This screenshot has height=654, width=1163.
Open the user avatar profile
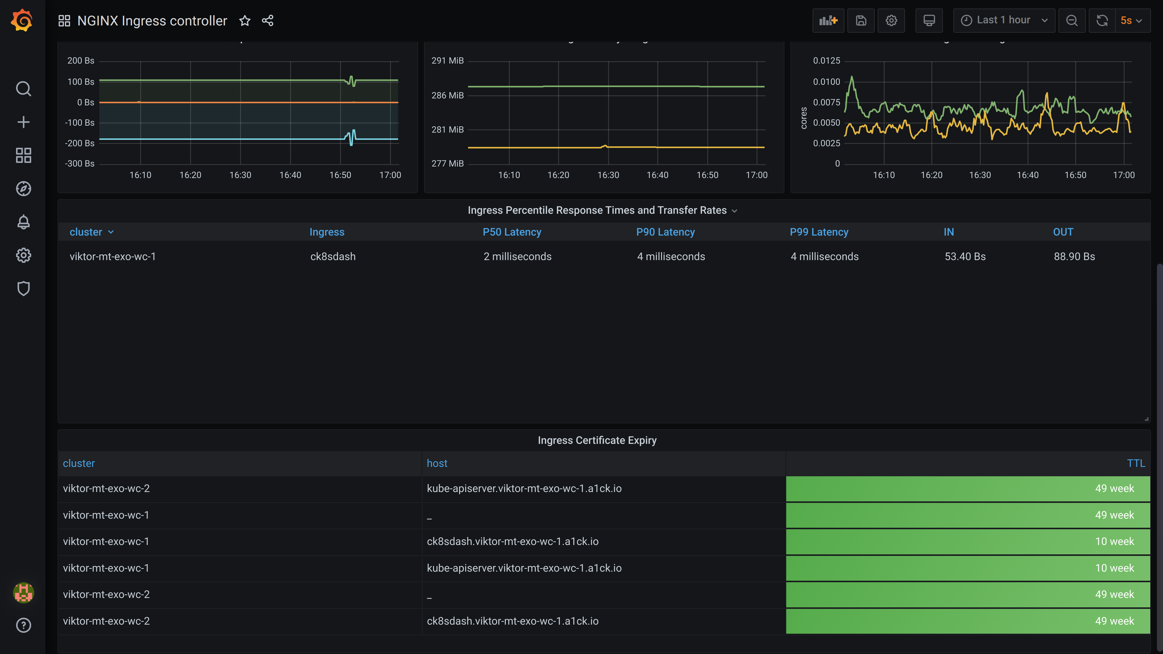[x=24, y=593]
